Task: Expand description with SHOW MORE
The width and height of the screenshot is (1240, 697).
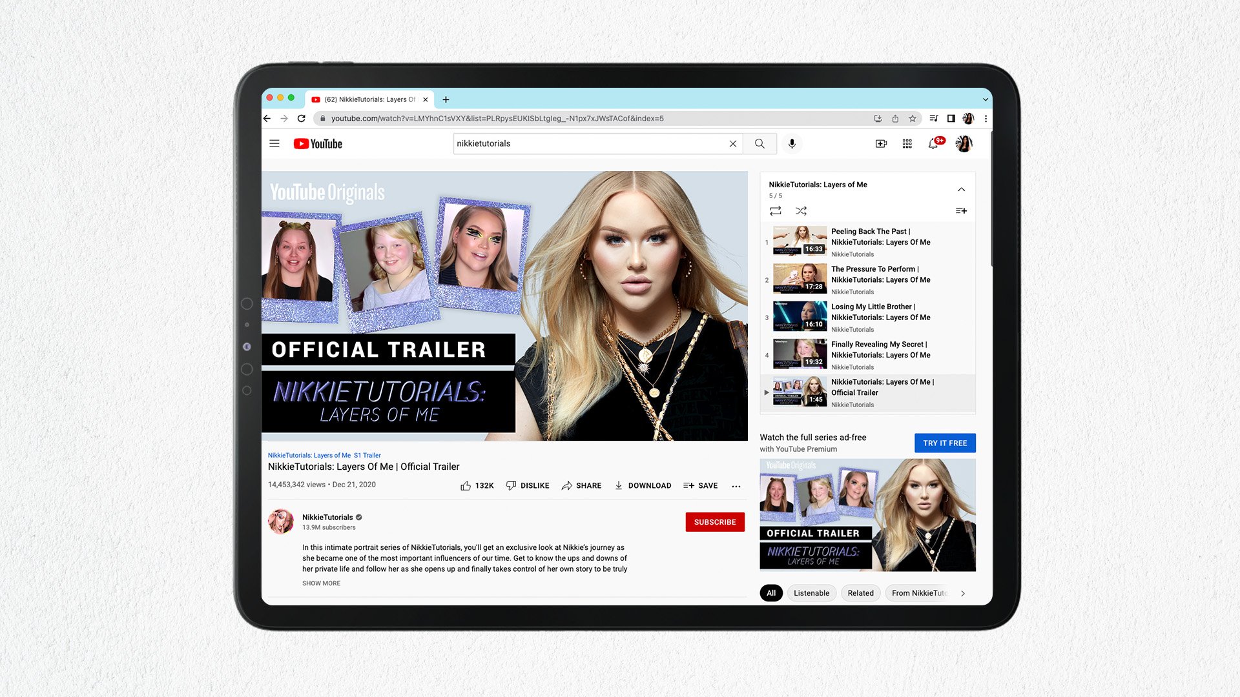Action: coord(321,583)
